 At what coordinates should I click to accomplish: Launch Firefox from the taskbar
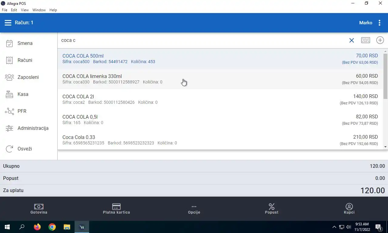click(x=37, y=227)
